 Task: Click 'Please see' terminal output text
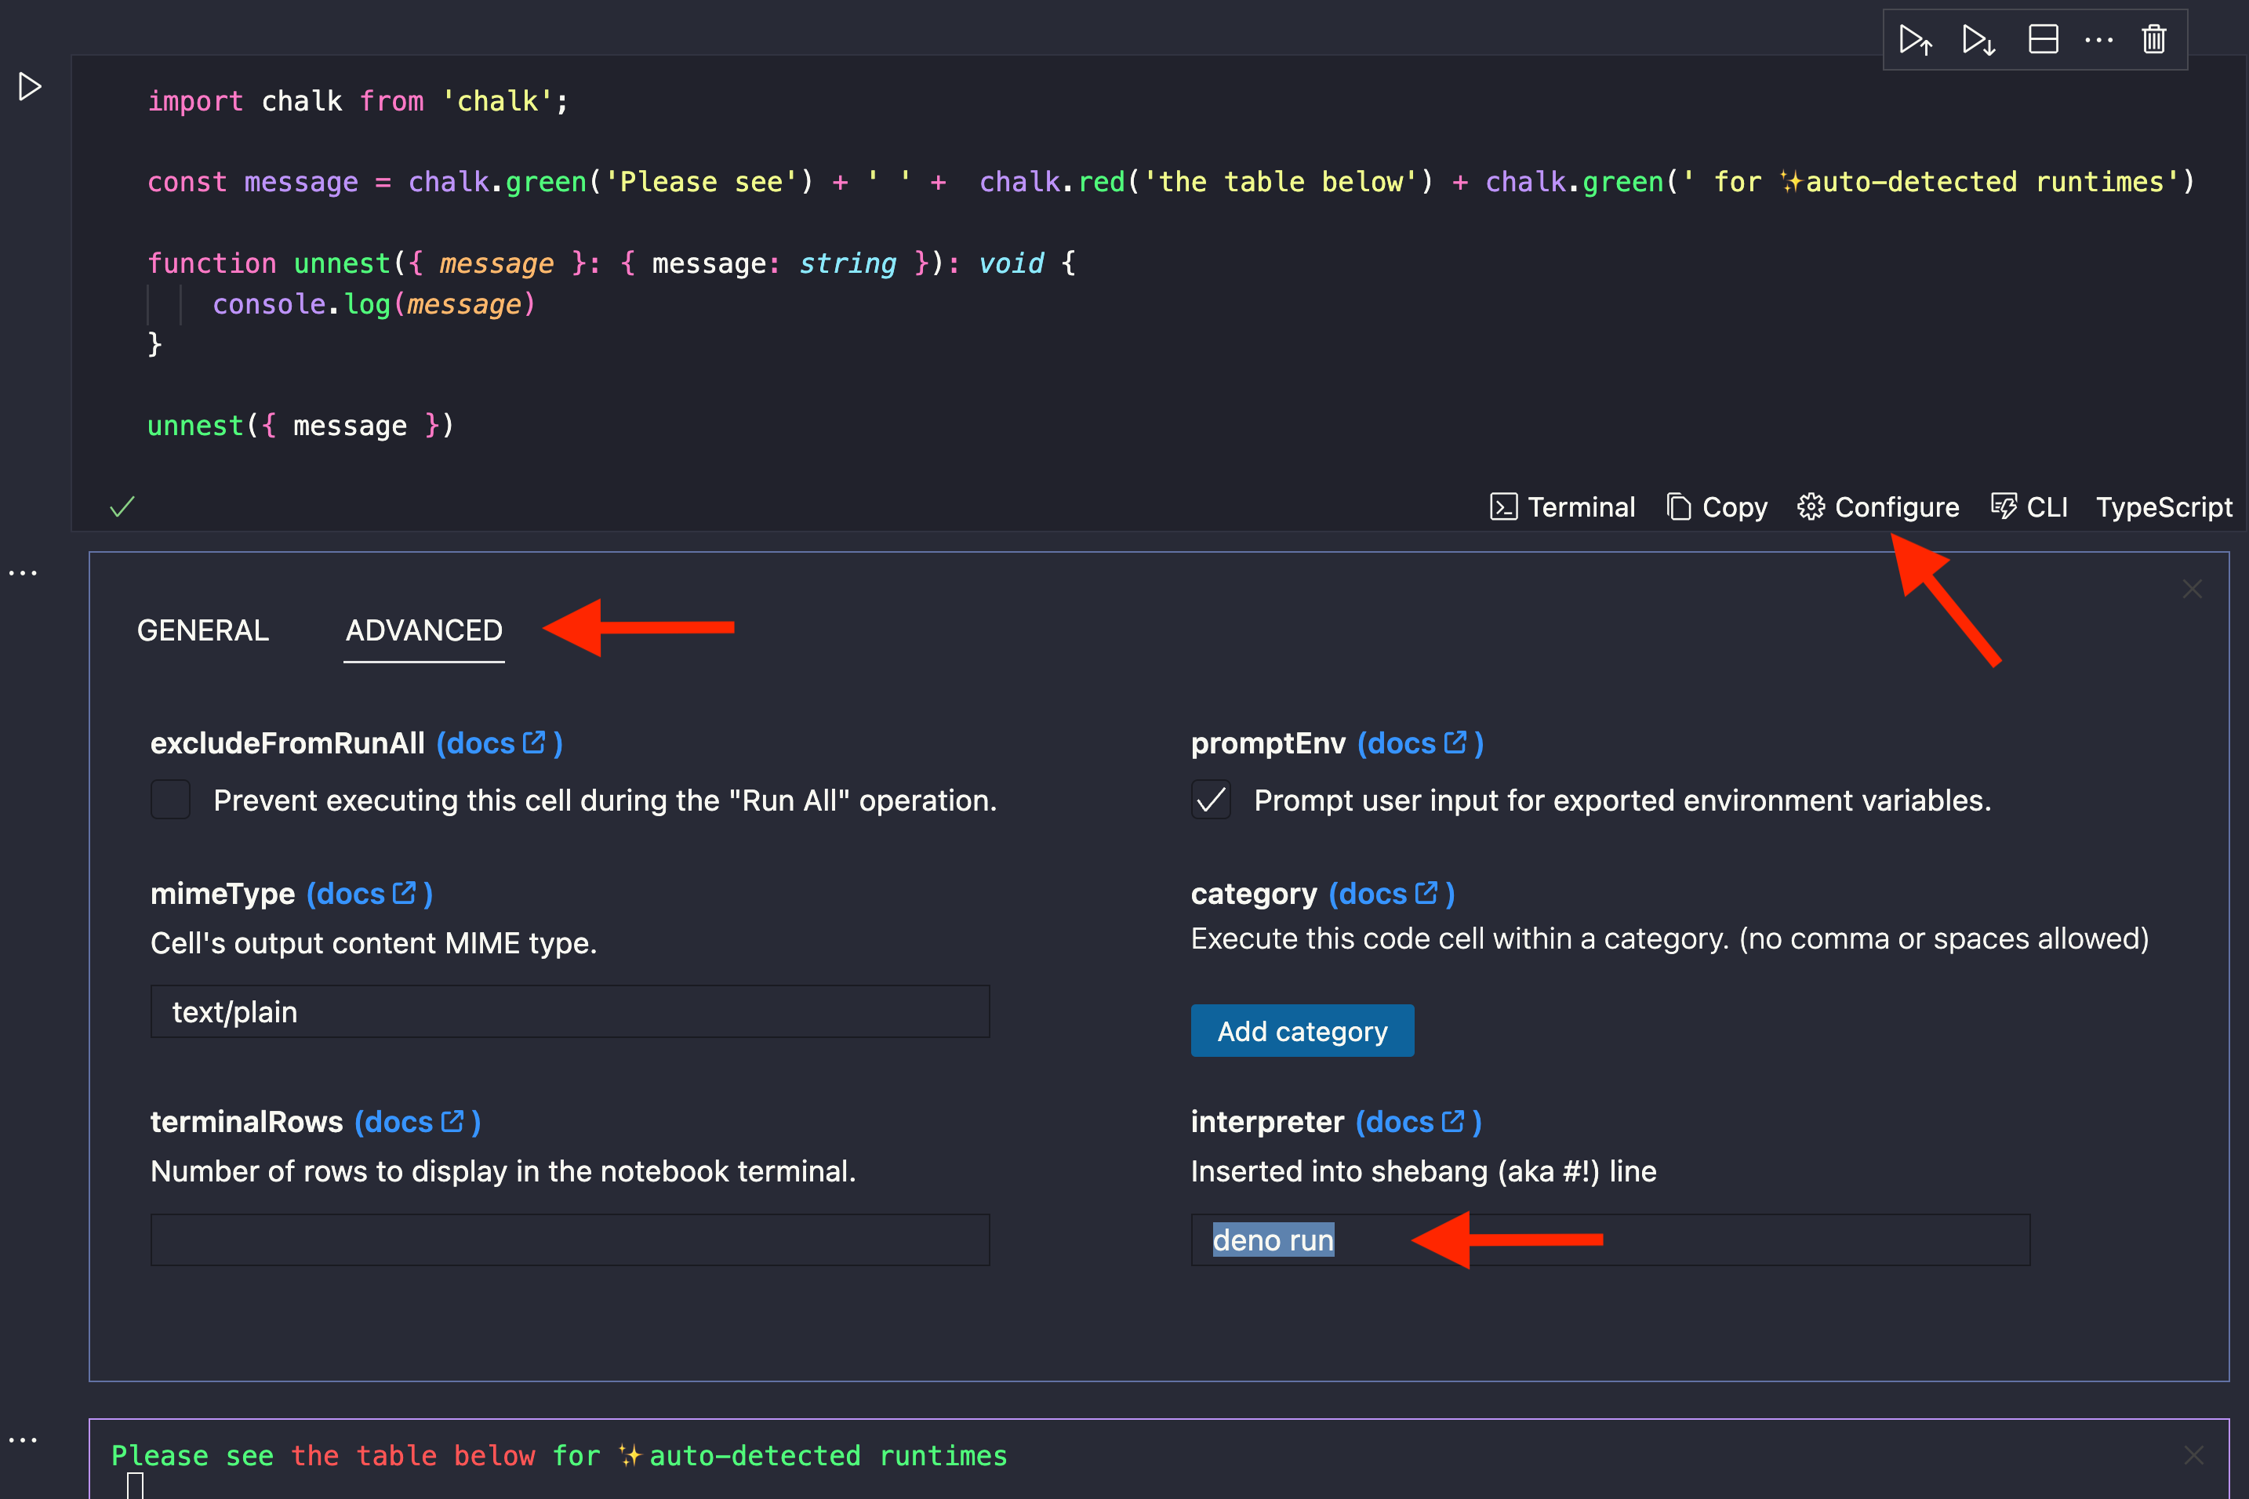click(193, 1455)
